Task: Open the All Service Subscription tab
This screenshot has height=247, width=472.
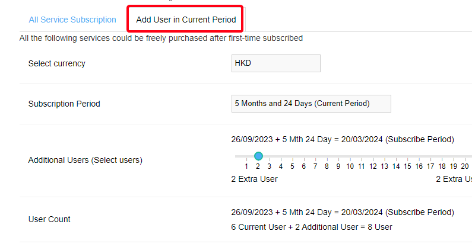Action: coord(72,20)
